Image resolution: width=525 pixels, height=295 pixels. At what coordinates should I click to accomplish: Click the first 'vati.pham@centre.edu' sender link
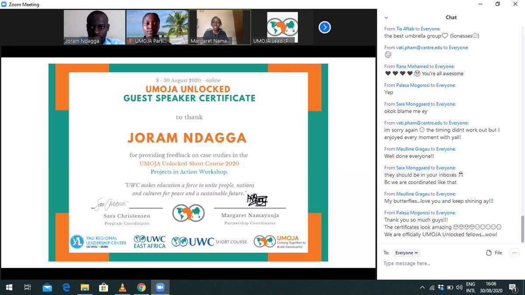pos(420,47)
